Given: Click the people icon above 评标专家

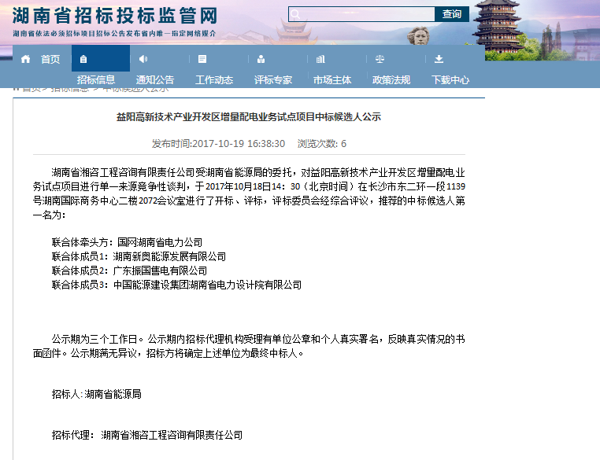Looking at the screenshot, I should (261, 59).
